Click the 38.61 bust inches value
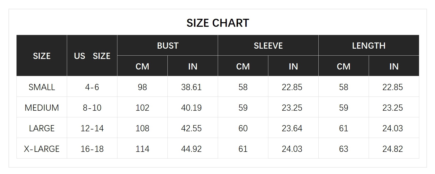The image size is (435, 174). pyautogui.click(x=191, y=87)
